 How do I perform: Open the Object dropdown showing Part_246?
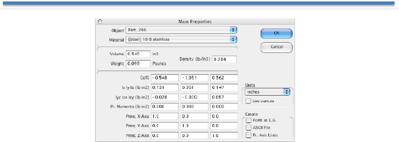pos(181,30)
